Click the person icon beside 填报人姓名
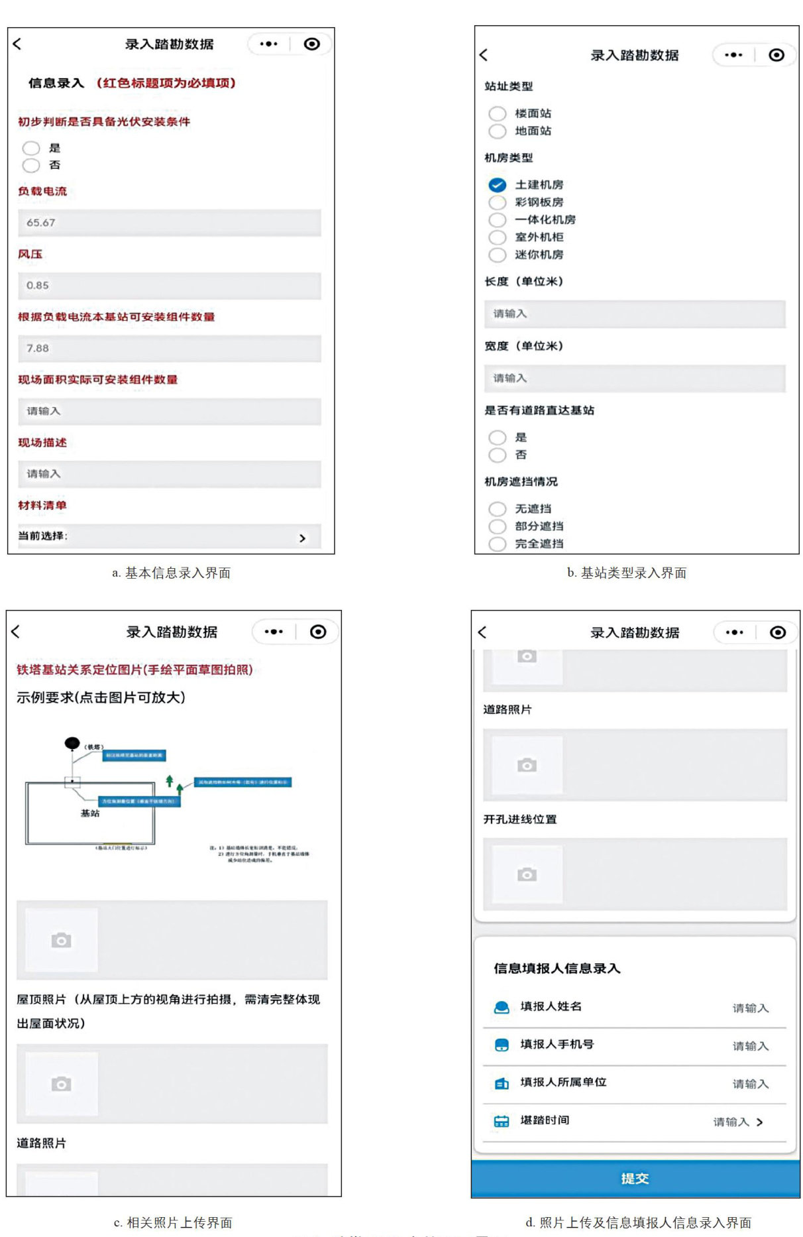Image resolution: width=803 pixels, height=1237 pixels. 502,1007
